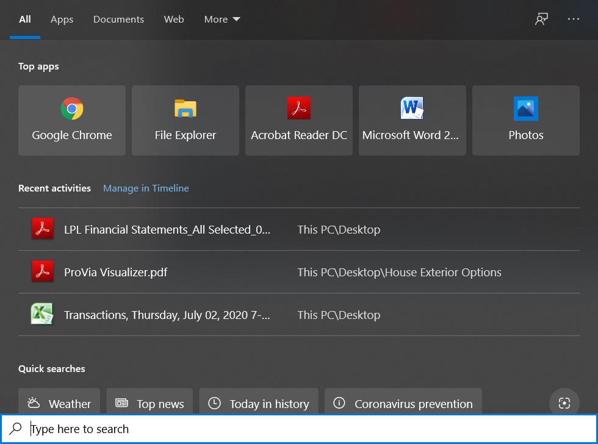Click PDF icon for LPL Financial Statements
This screenshot has width=598, height=444.
click(42, 229)
